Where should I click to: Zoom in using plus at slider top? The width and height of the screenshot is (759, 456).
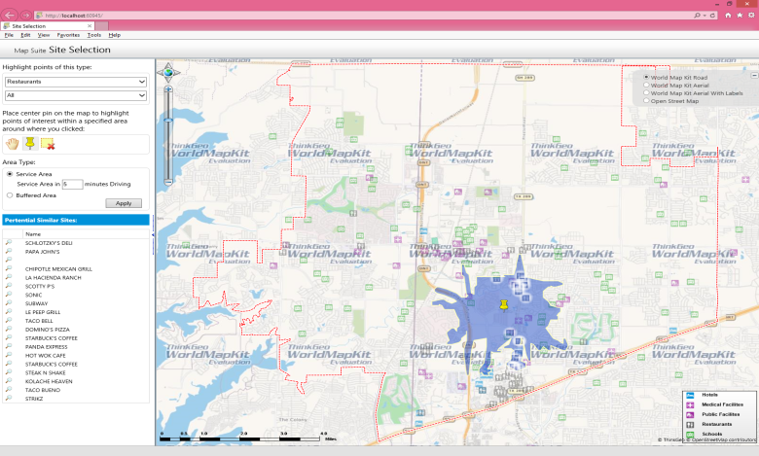tap(168, 89)
